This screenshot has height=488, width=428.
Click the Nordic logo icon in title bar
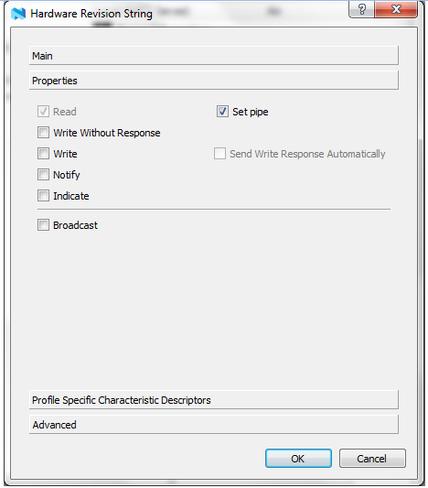pos(18,14)
